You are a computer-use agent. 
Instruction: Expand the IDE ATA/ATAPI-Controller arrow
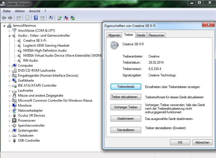(9, 86)
